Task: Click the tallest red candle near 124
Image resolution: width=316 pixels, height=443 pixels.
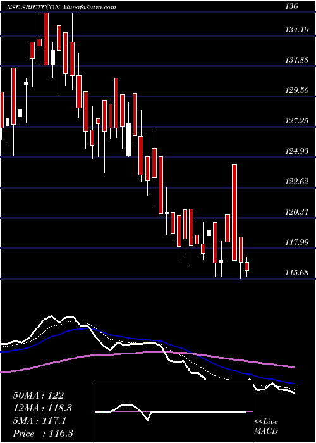Action: [234, 212]
